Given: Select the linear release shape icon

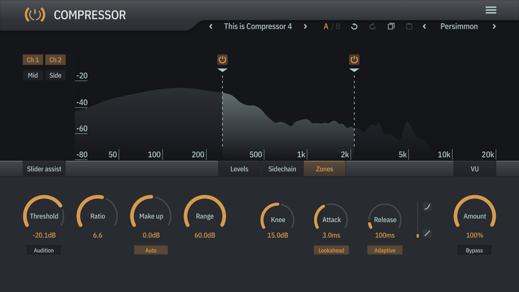Looking at the screenshot, I should coord(427,233).
